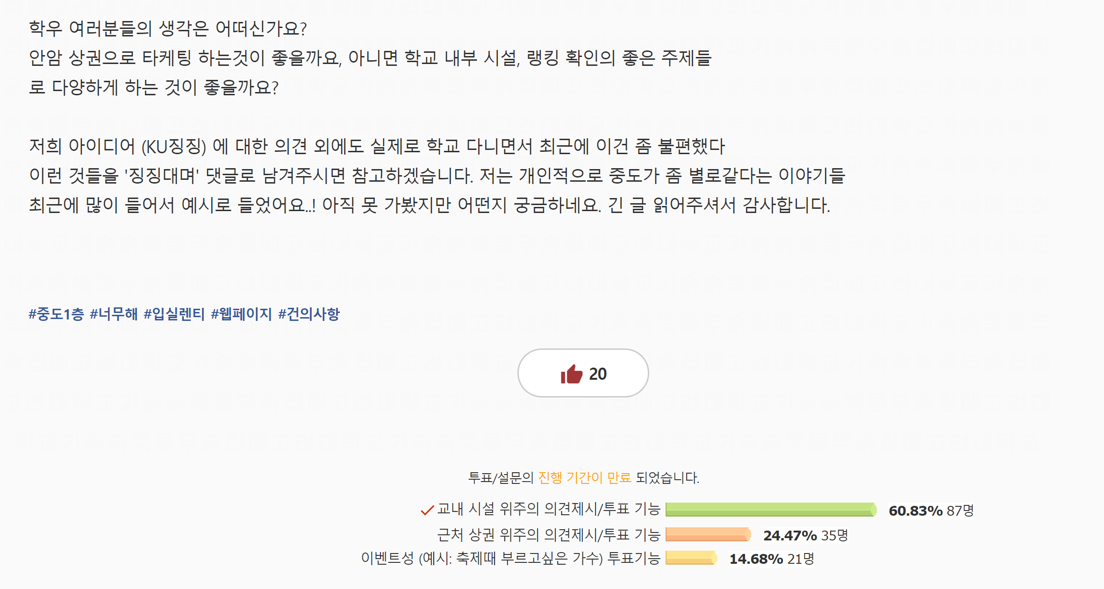Click the paragraph starting 학우 여러분들의 생각은
This screenshot has width=1104, height=589.
370,57
